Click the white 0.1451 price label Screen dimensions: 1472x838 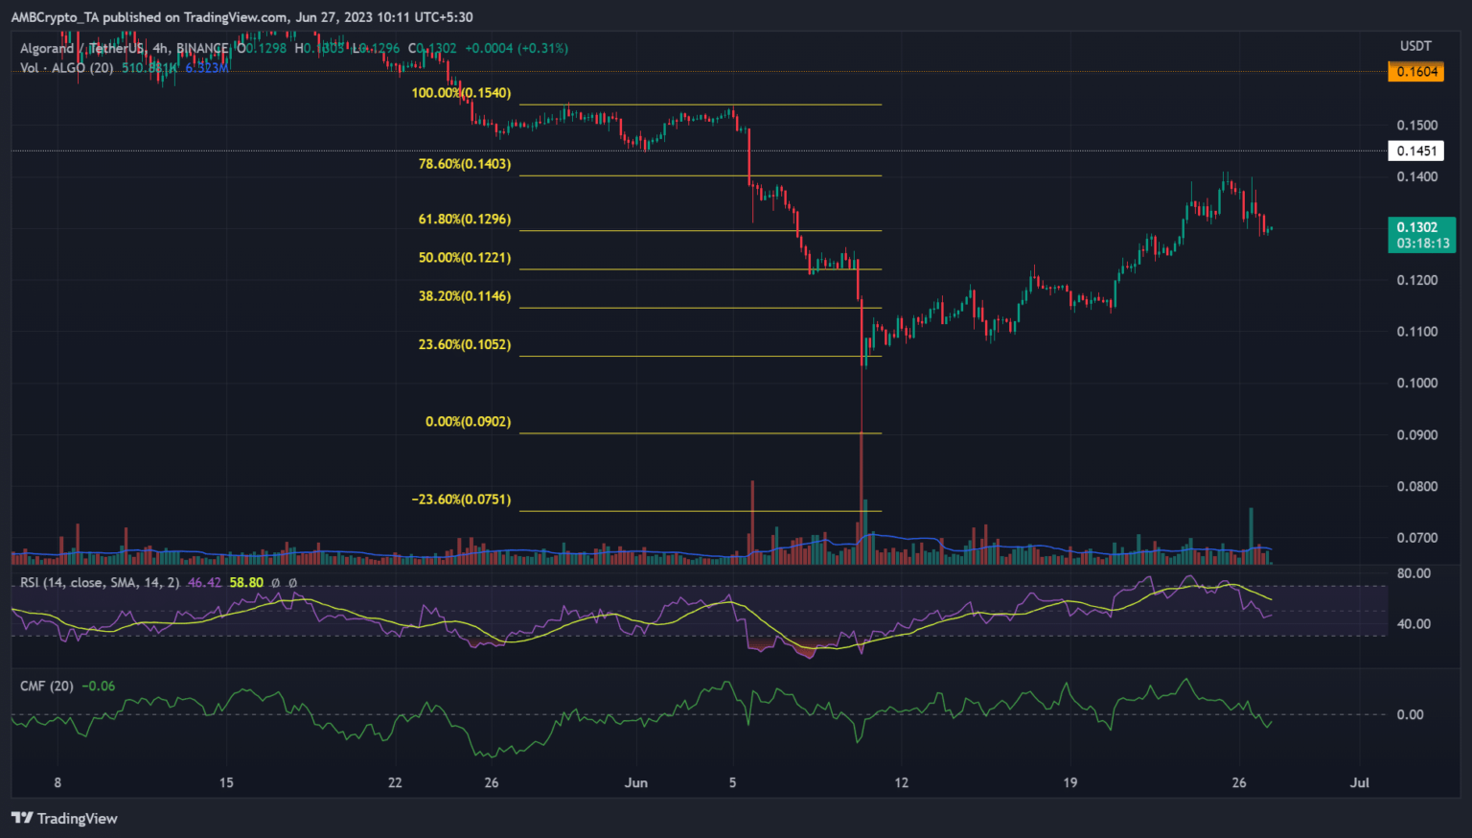1415,151
